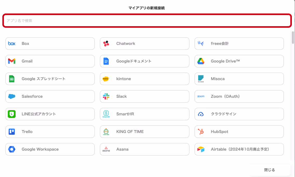Click the freee会計 logo icon
Screen dimensions: 295x177
pos(201,44)
